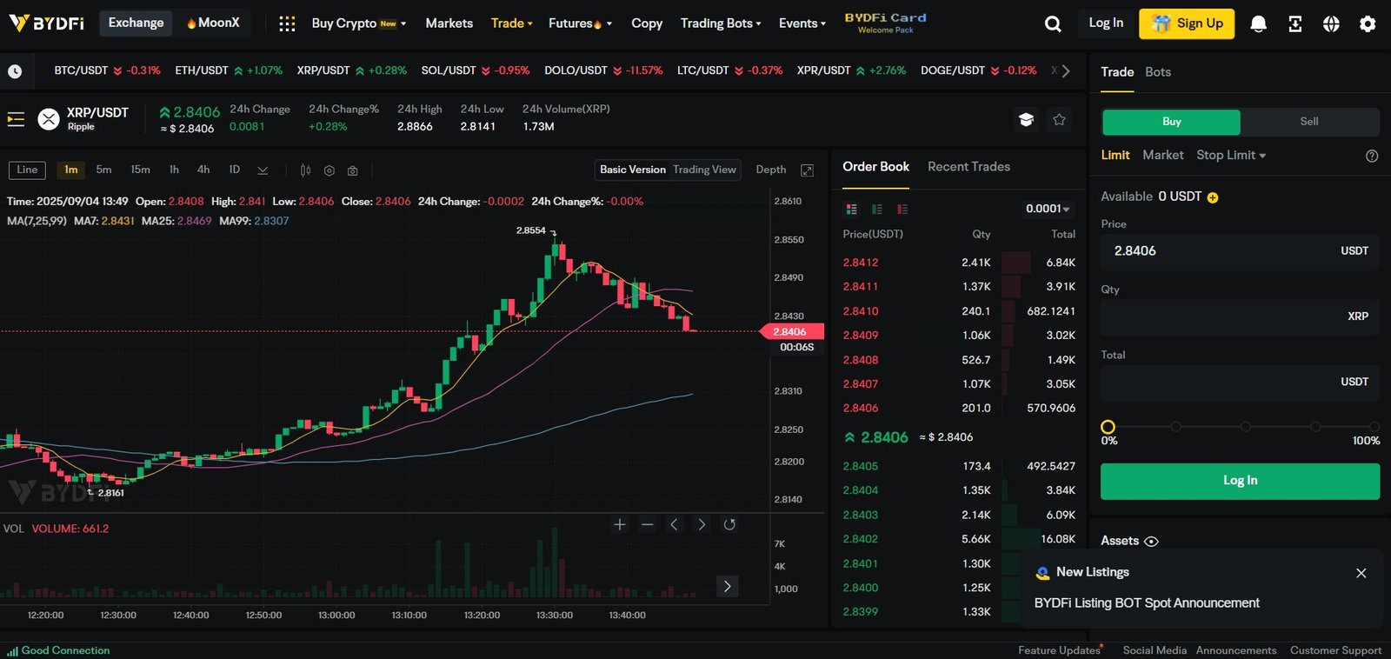Take a chart snapshot with the camera icon

[352, 170]
